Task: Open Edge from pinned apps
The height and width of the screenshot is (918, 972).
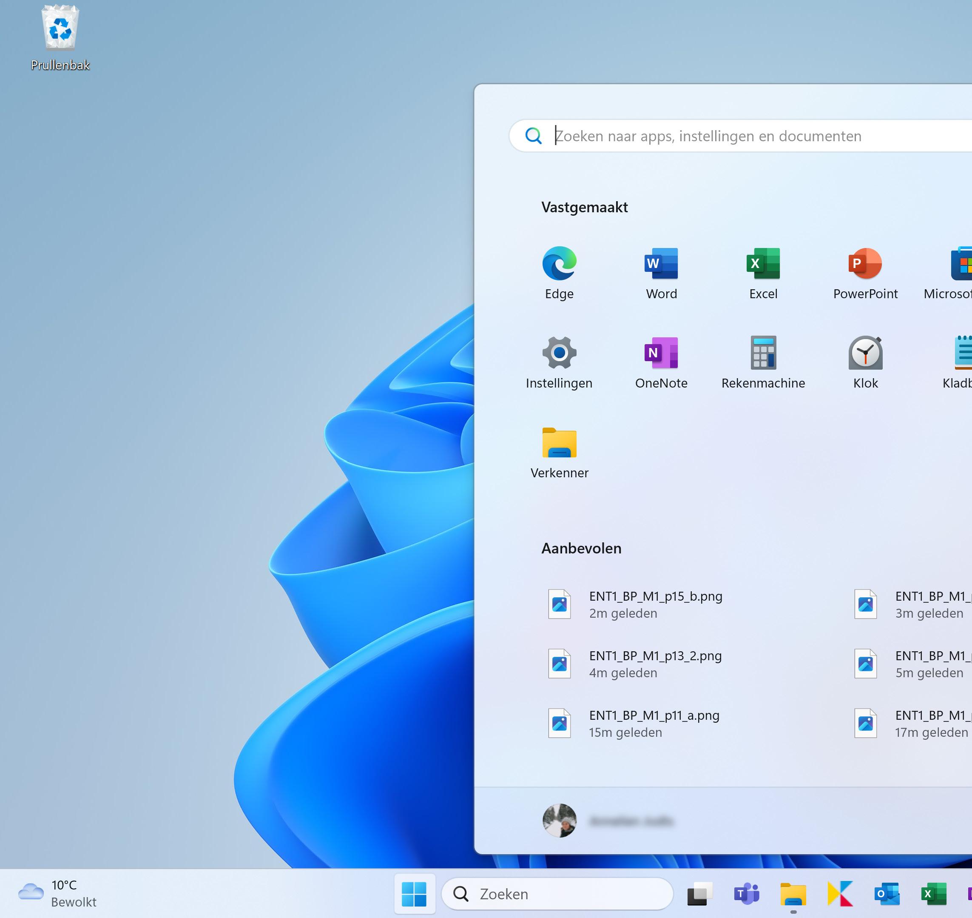Action: tap(559, 264)
